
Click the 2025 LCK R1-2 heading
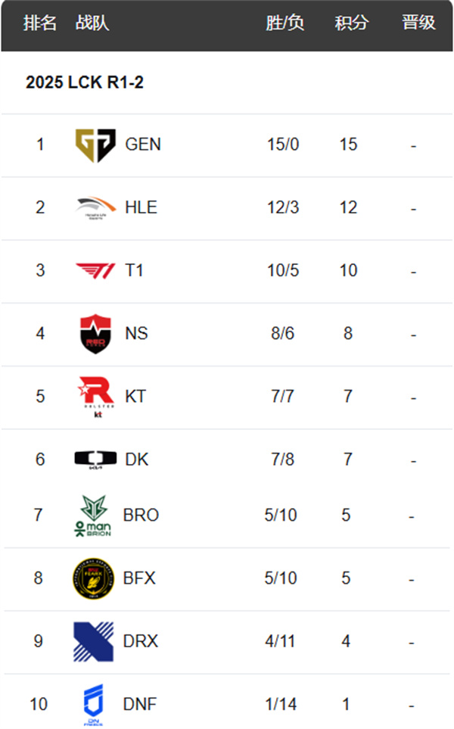tap(85, 83)
